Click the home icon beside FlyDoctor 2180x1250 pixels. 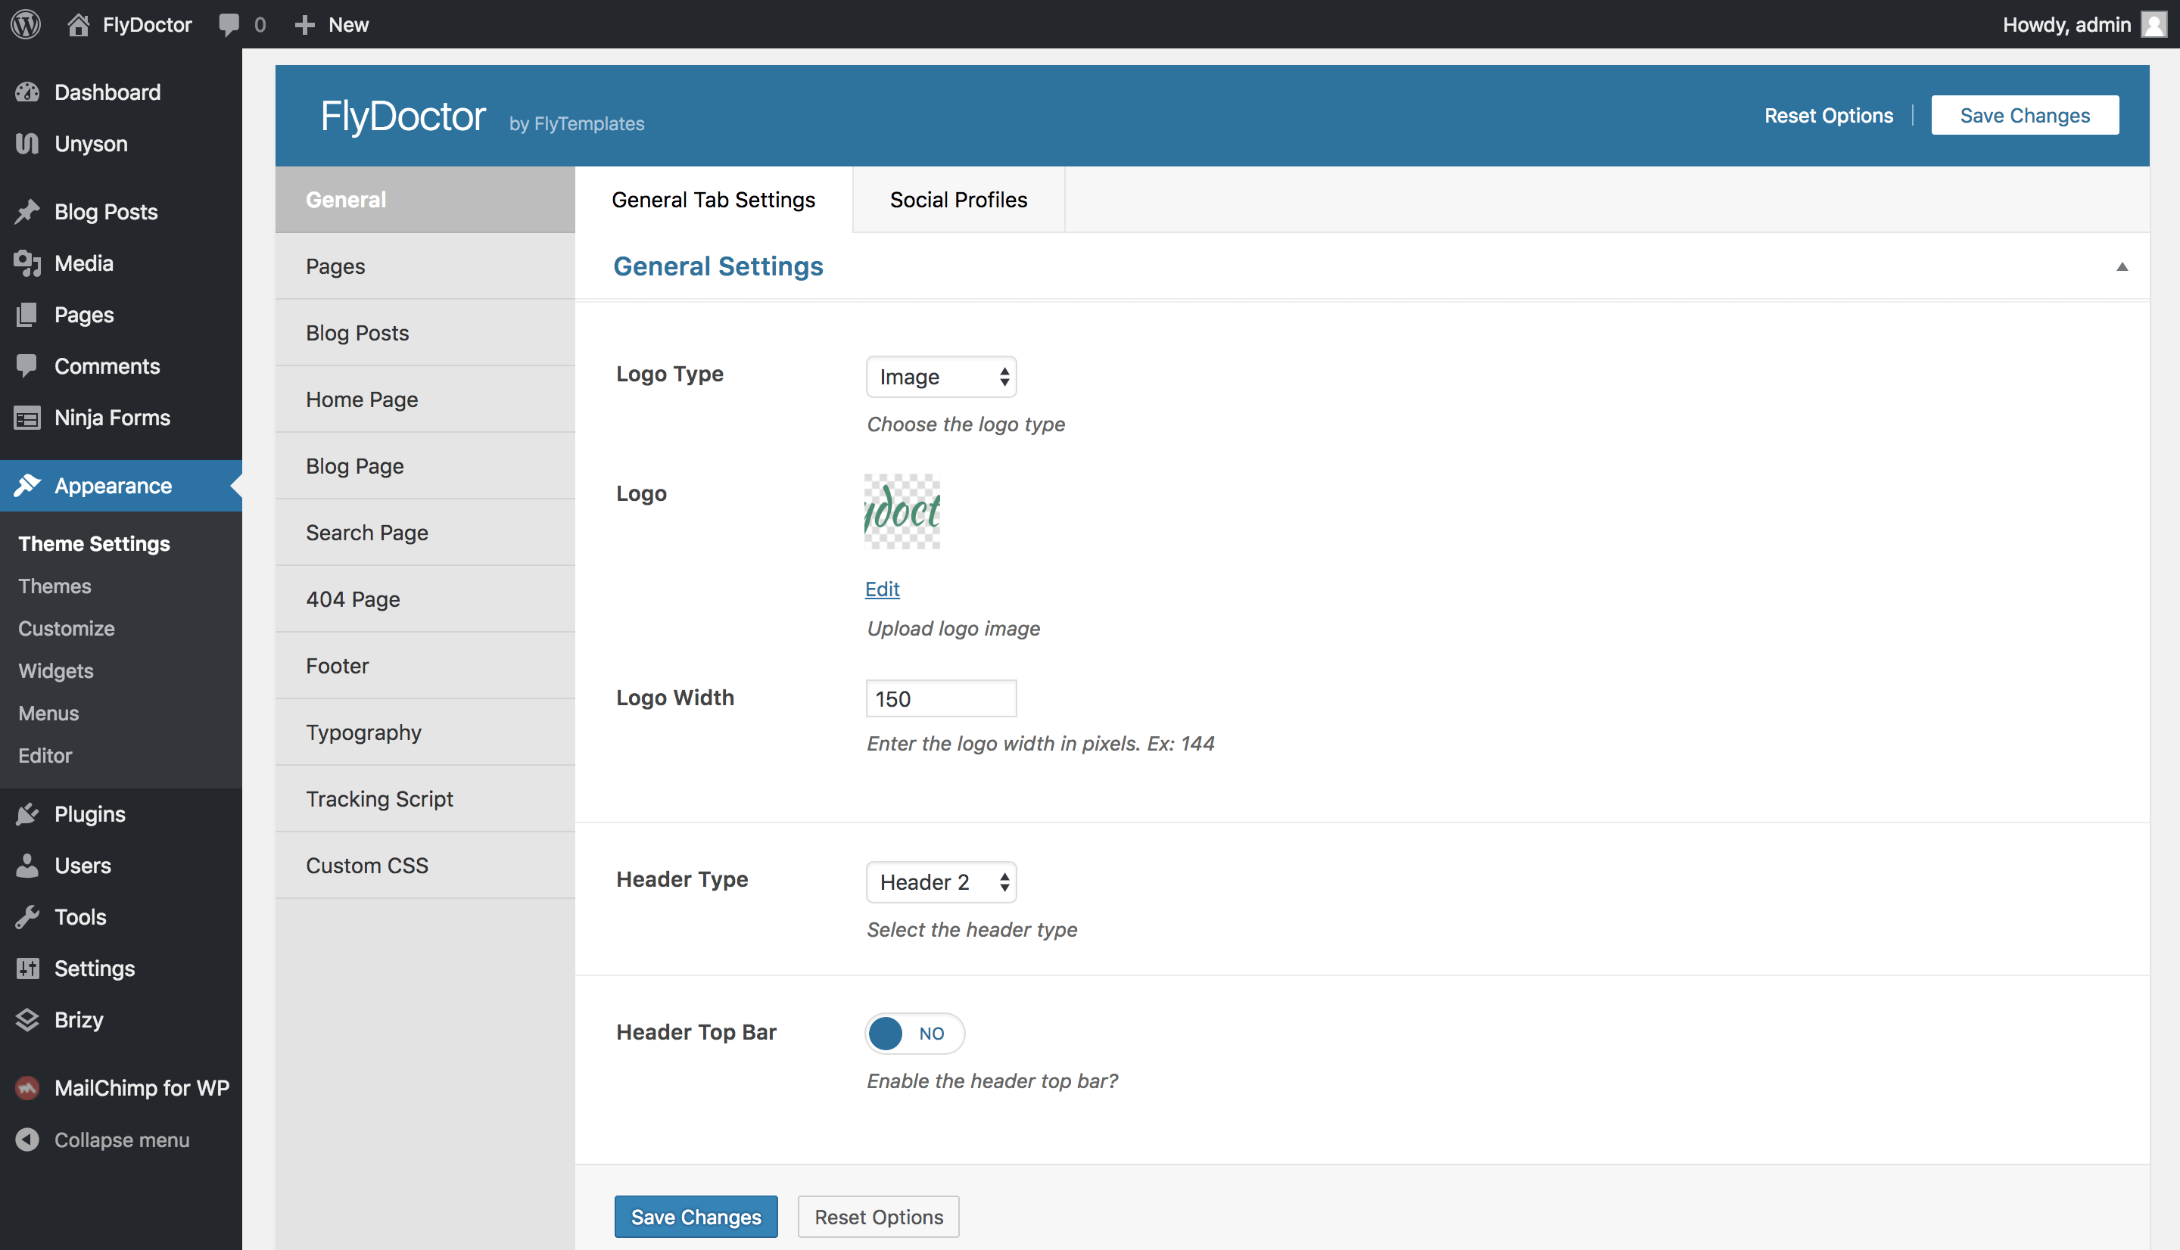tap(78, 24)
